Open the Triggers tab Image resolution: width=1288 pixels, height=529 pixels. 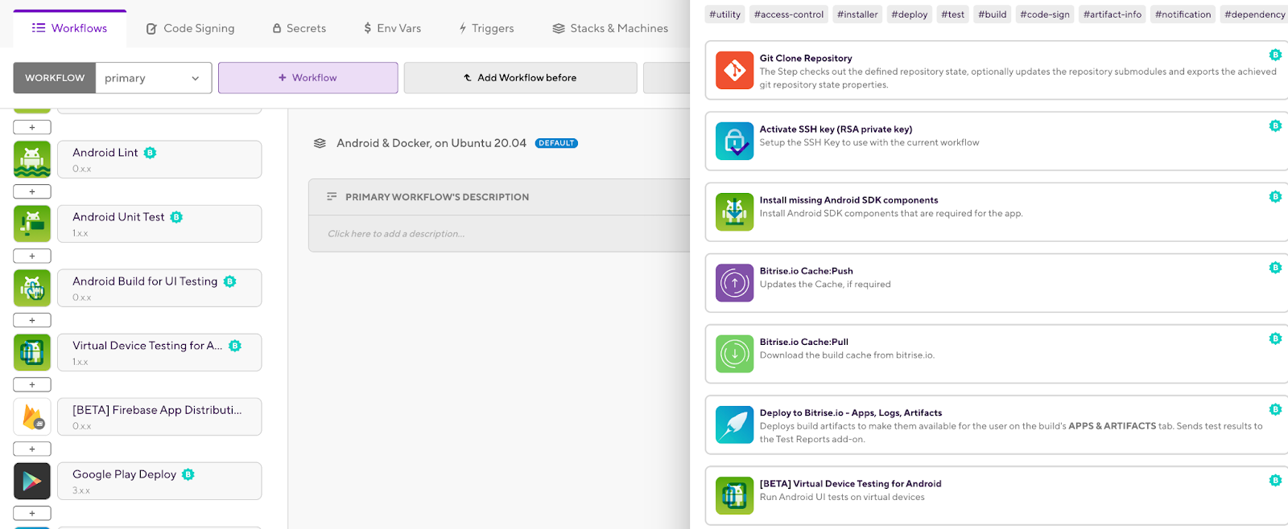486,28
